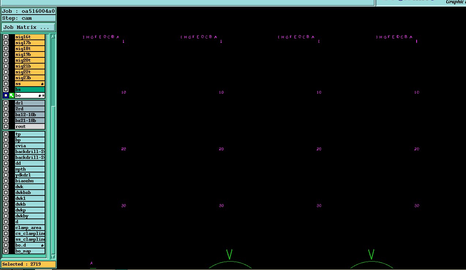Toggle display checkbox for layer sig18t
The image size is (466, 270).
click(6, 49)
